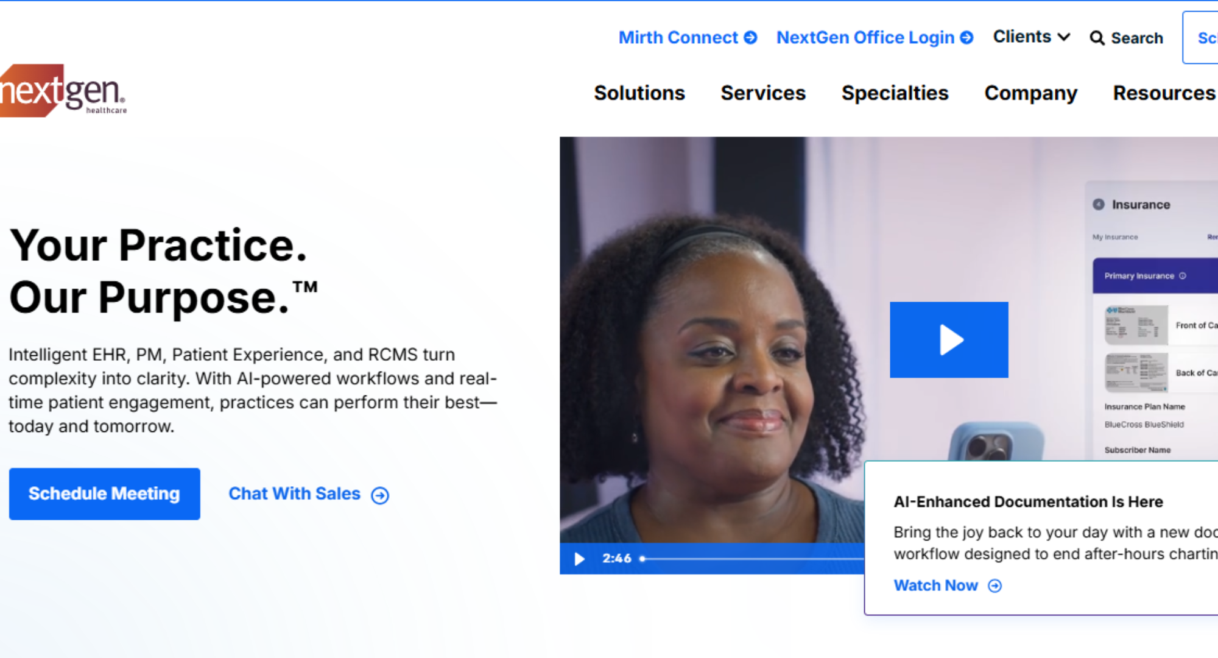Click the video progress bar

click(753, 559)
